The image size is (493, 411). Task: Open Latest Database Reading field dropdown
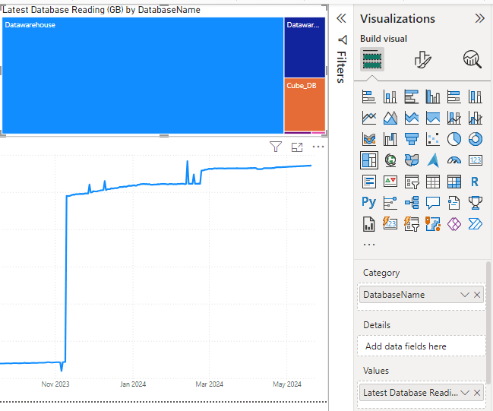tap(465, 392)
